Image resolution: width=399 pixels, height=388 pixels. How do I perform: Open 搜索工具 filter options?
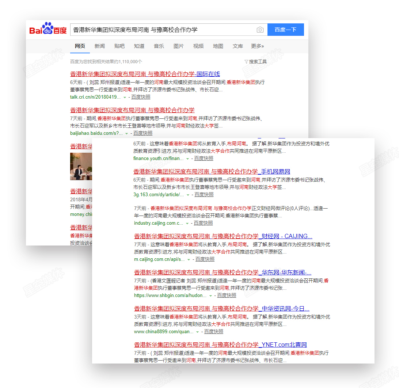[x=255, y=62]
